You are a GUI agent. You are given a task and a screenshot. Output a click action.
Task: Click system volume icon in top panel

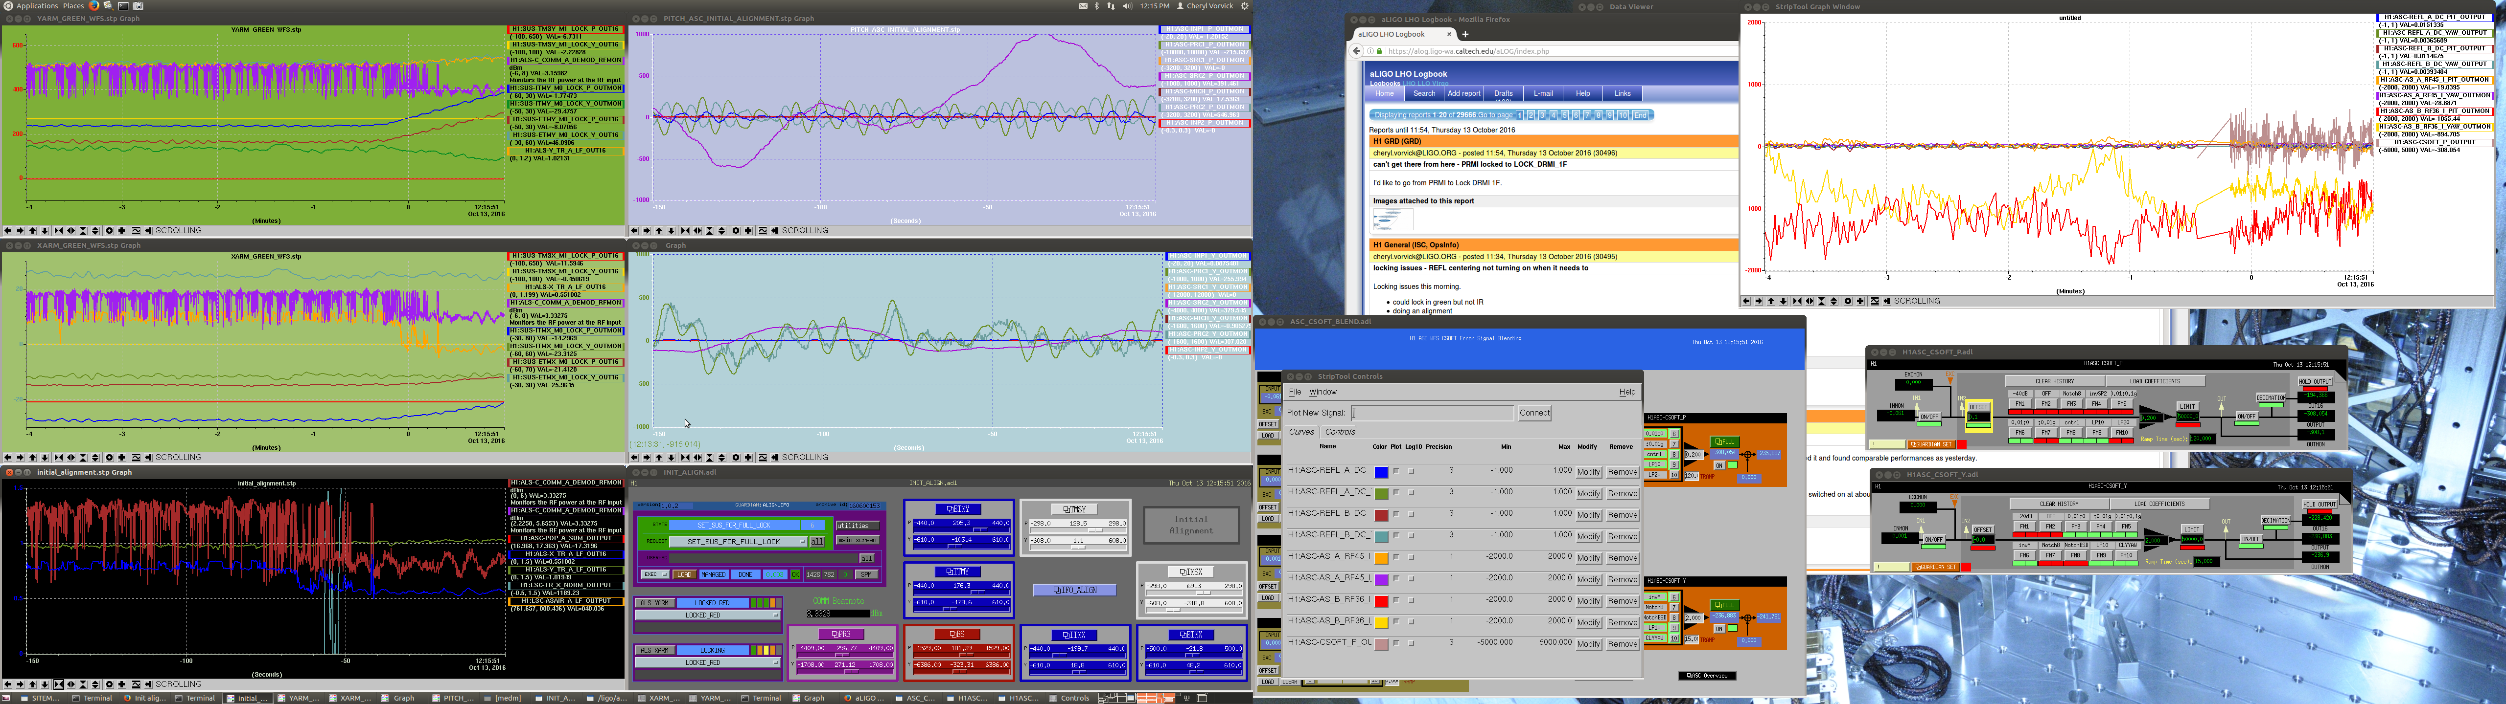1128,6
